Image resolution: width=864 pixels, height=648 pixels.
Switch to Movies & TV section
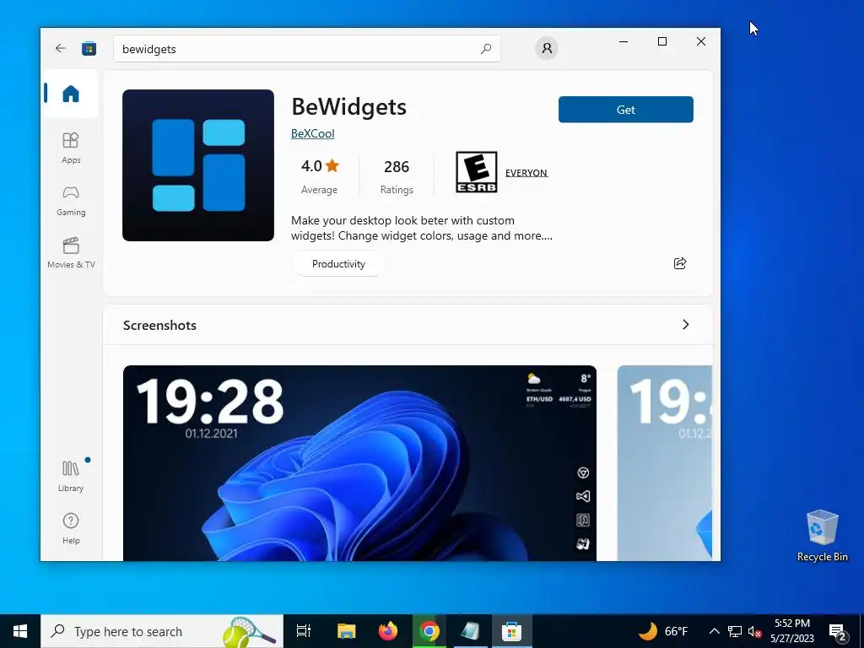[x=71, y=253]
